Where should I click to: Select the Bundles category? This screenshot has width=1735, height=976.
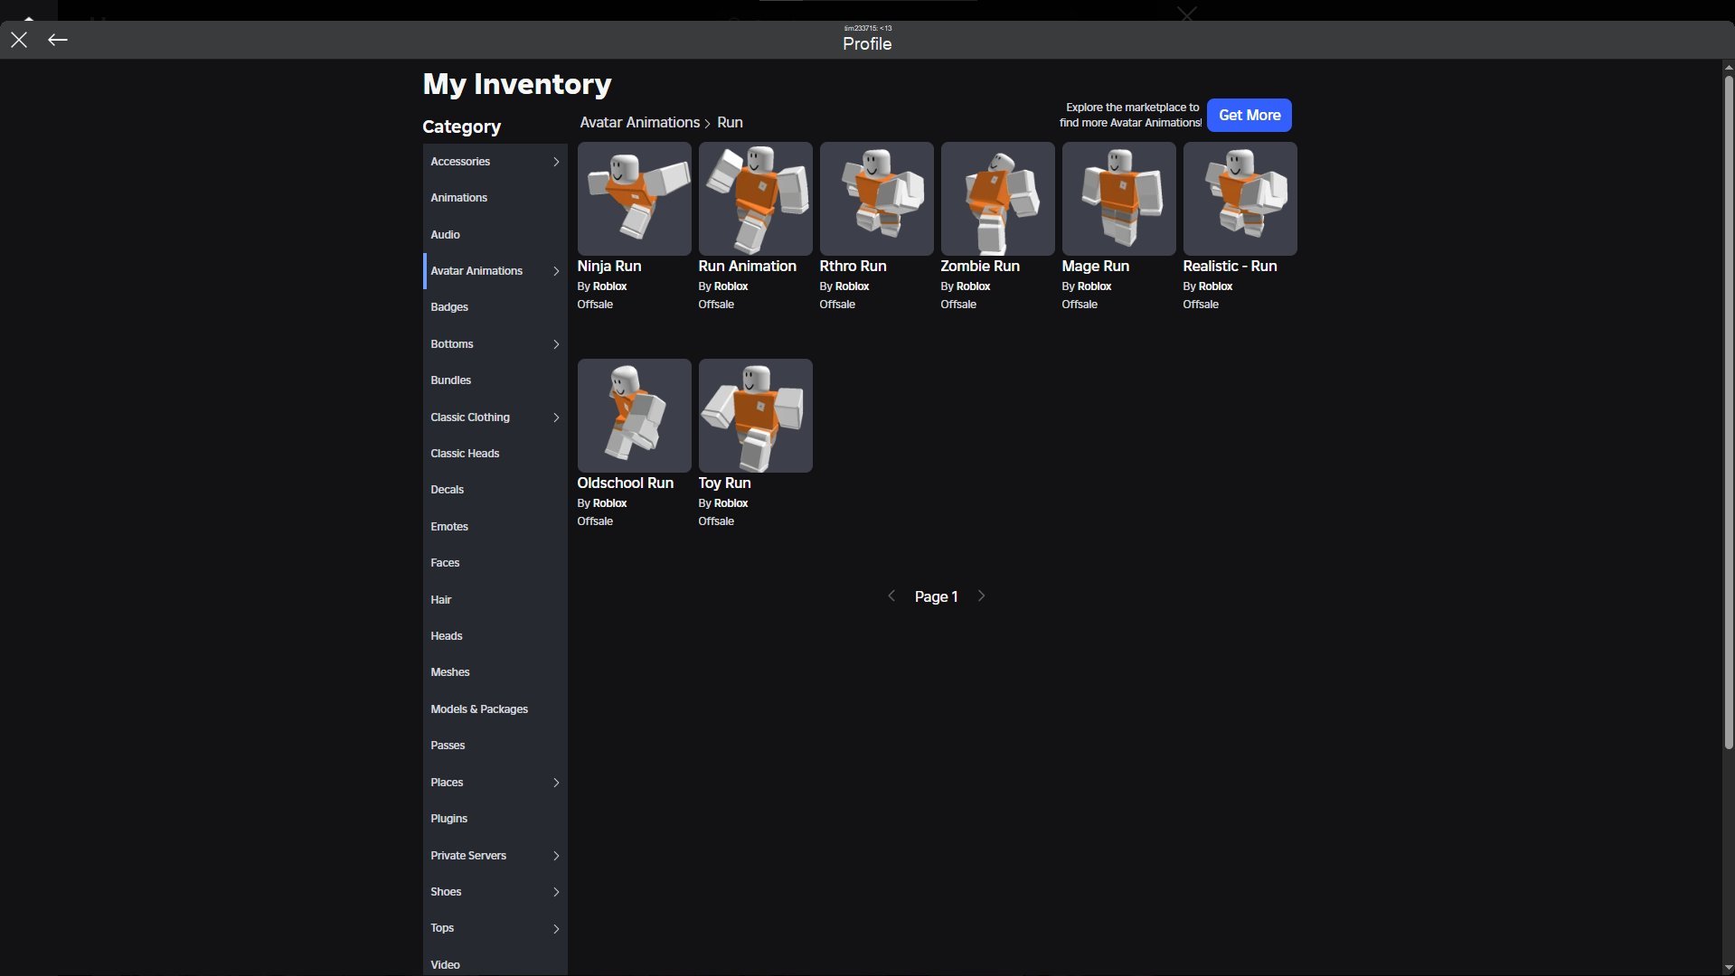495,380
